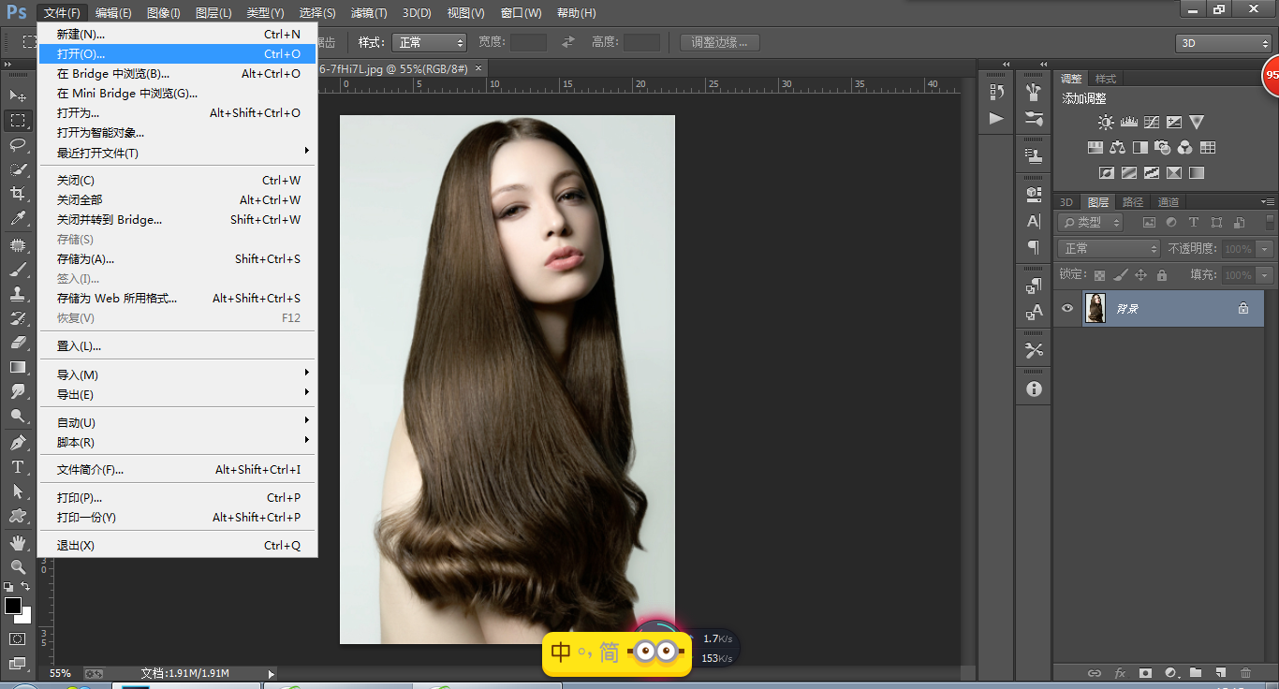Select the Pen tool

(18, 442)
